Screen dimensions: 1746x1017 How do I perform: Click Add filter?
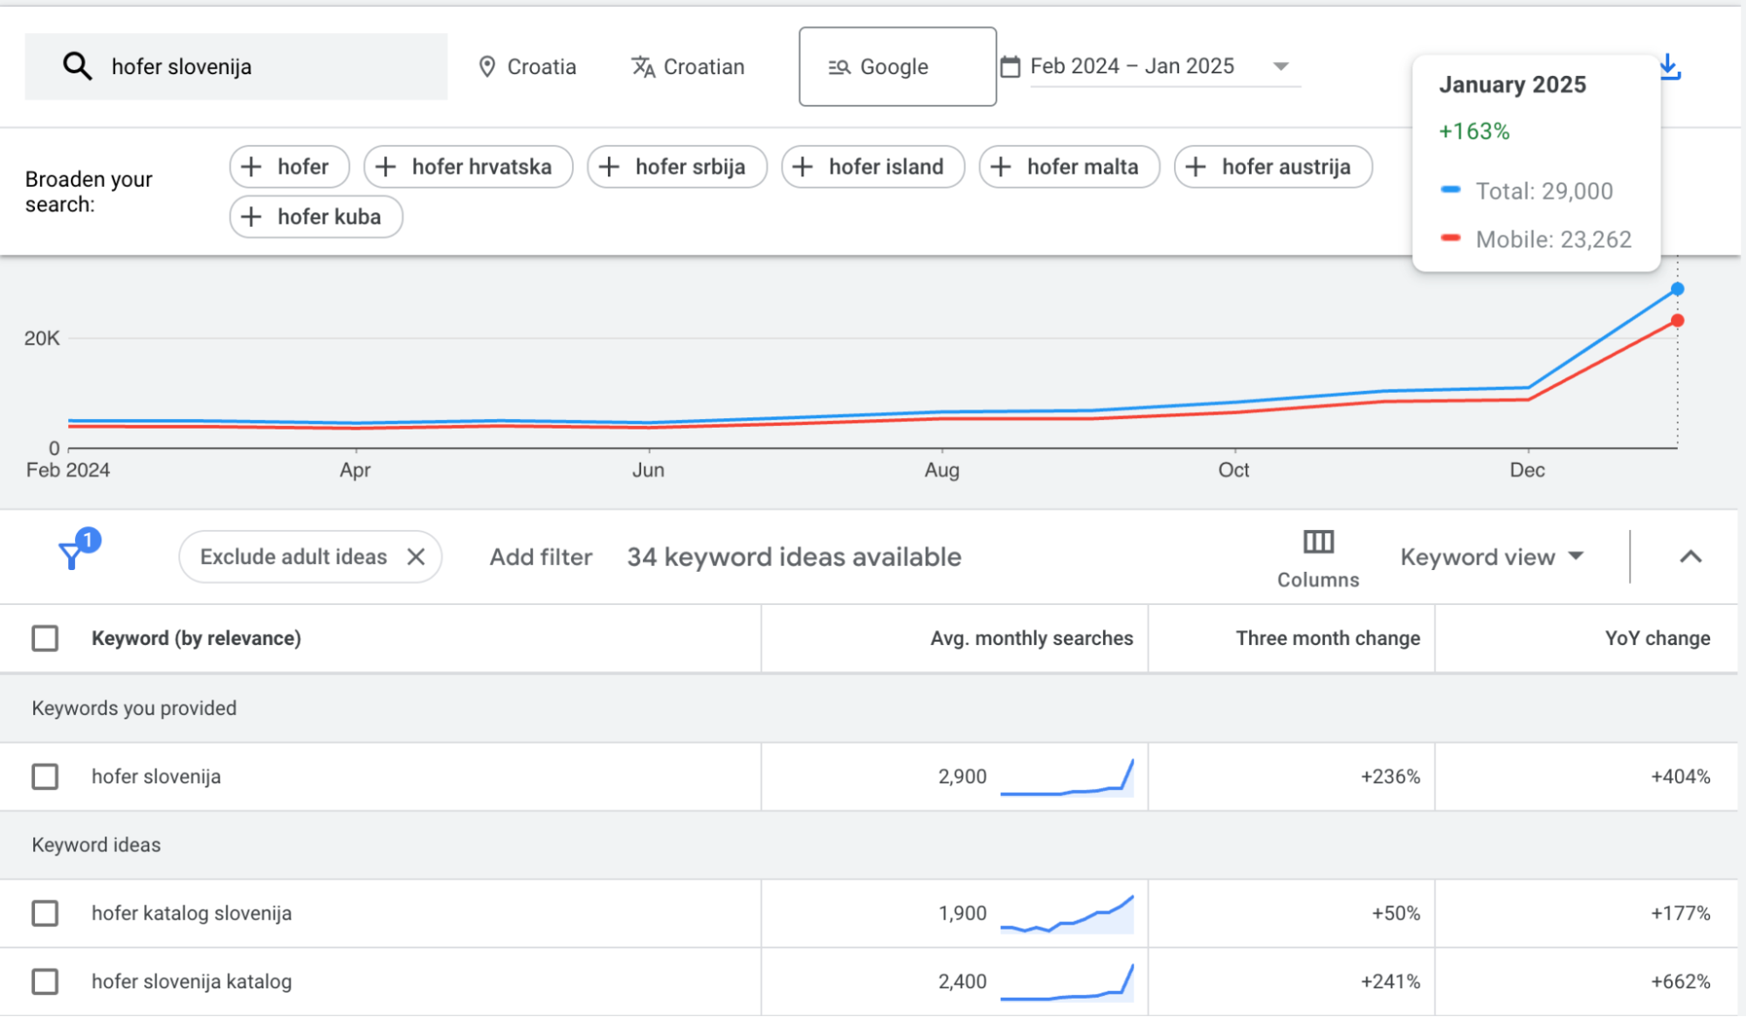541,557
